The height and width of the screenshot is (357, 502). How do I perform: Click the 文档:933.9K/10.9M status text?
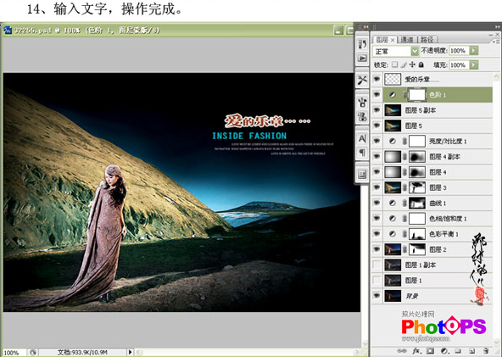tap(82, 352)
